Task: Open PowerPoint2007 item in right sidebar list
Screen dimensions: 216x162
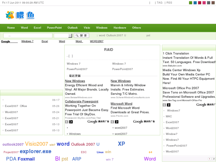Action: pos(176,146)
